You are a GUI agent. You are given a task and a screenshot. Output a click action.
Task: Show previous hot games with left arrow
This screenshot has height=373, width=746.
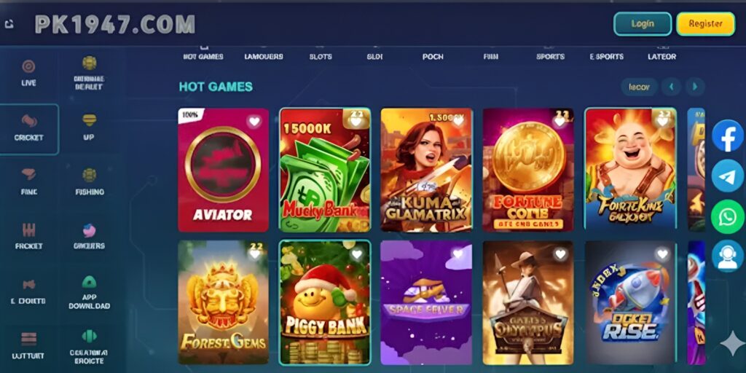[x=672, y=87]
